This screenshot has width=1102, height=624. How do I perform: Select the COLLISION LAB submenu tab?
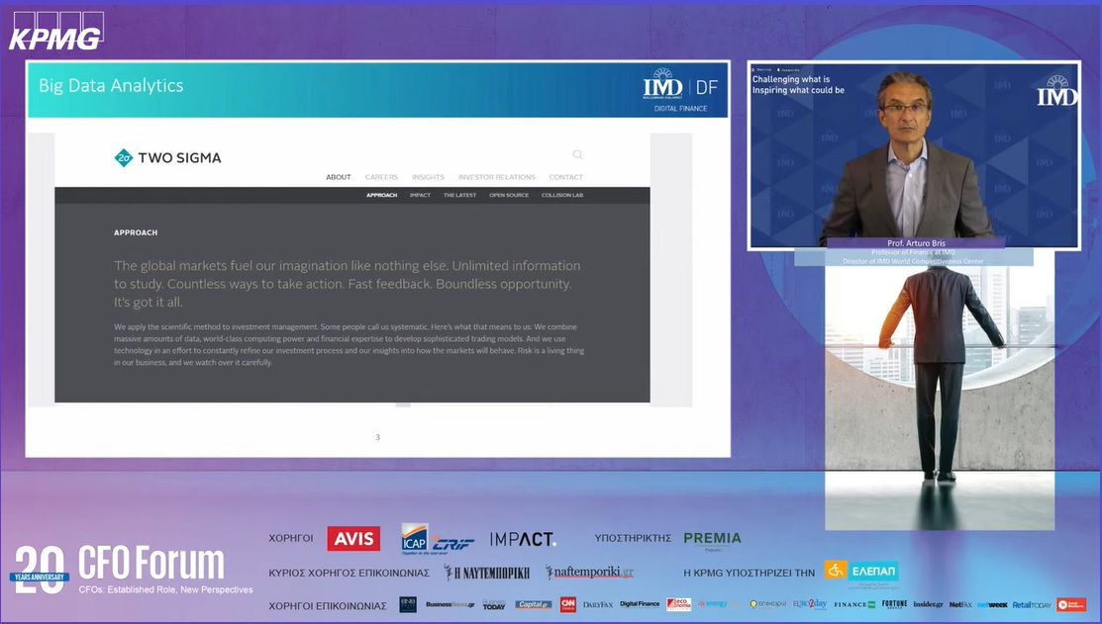point(562,195)
